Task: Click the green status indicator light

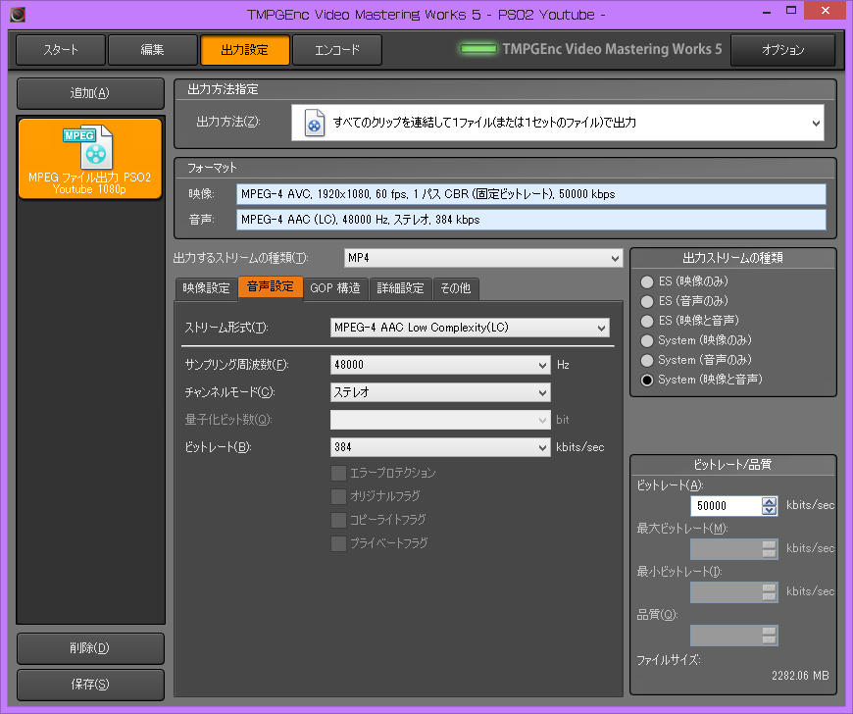Action: [478, 49]
